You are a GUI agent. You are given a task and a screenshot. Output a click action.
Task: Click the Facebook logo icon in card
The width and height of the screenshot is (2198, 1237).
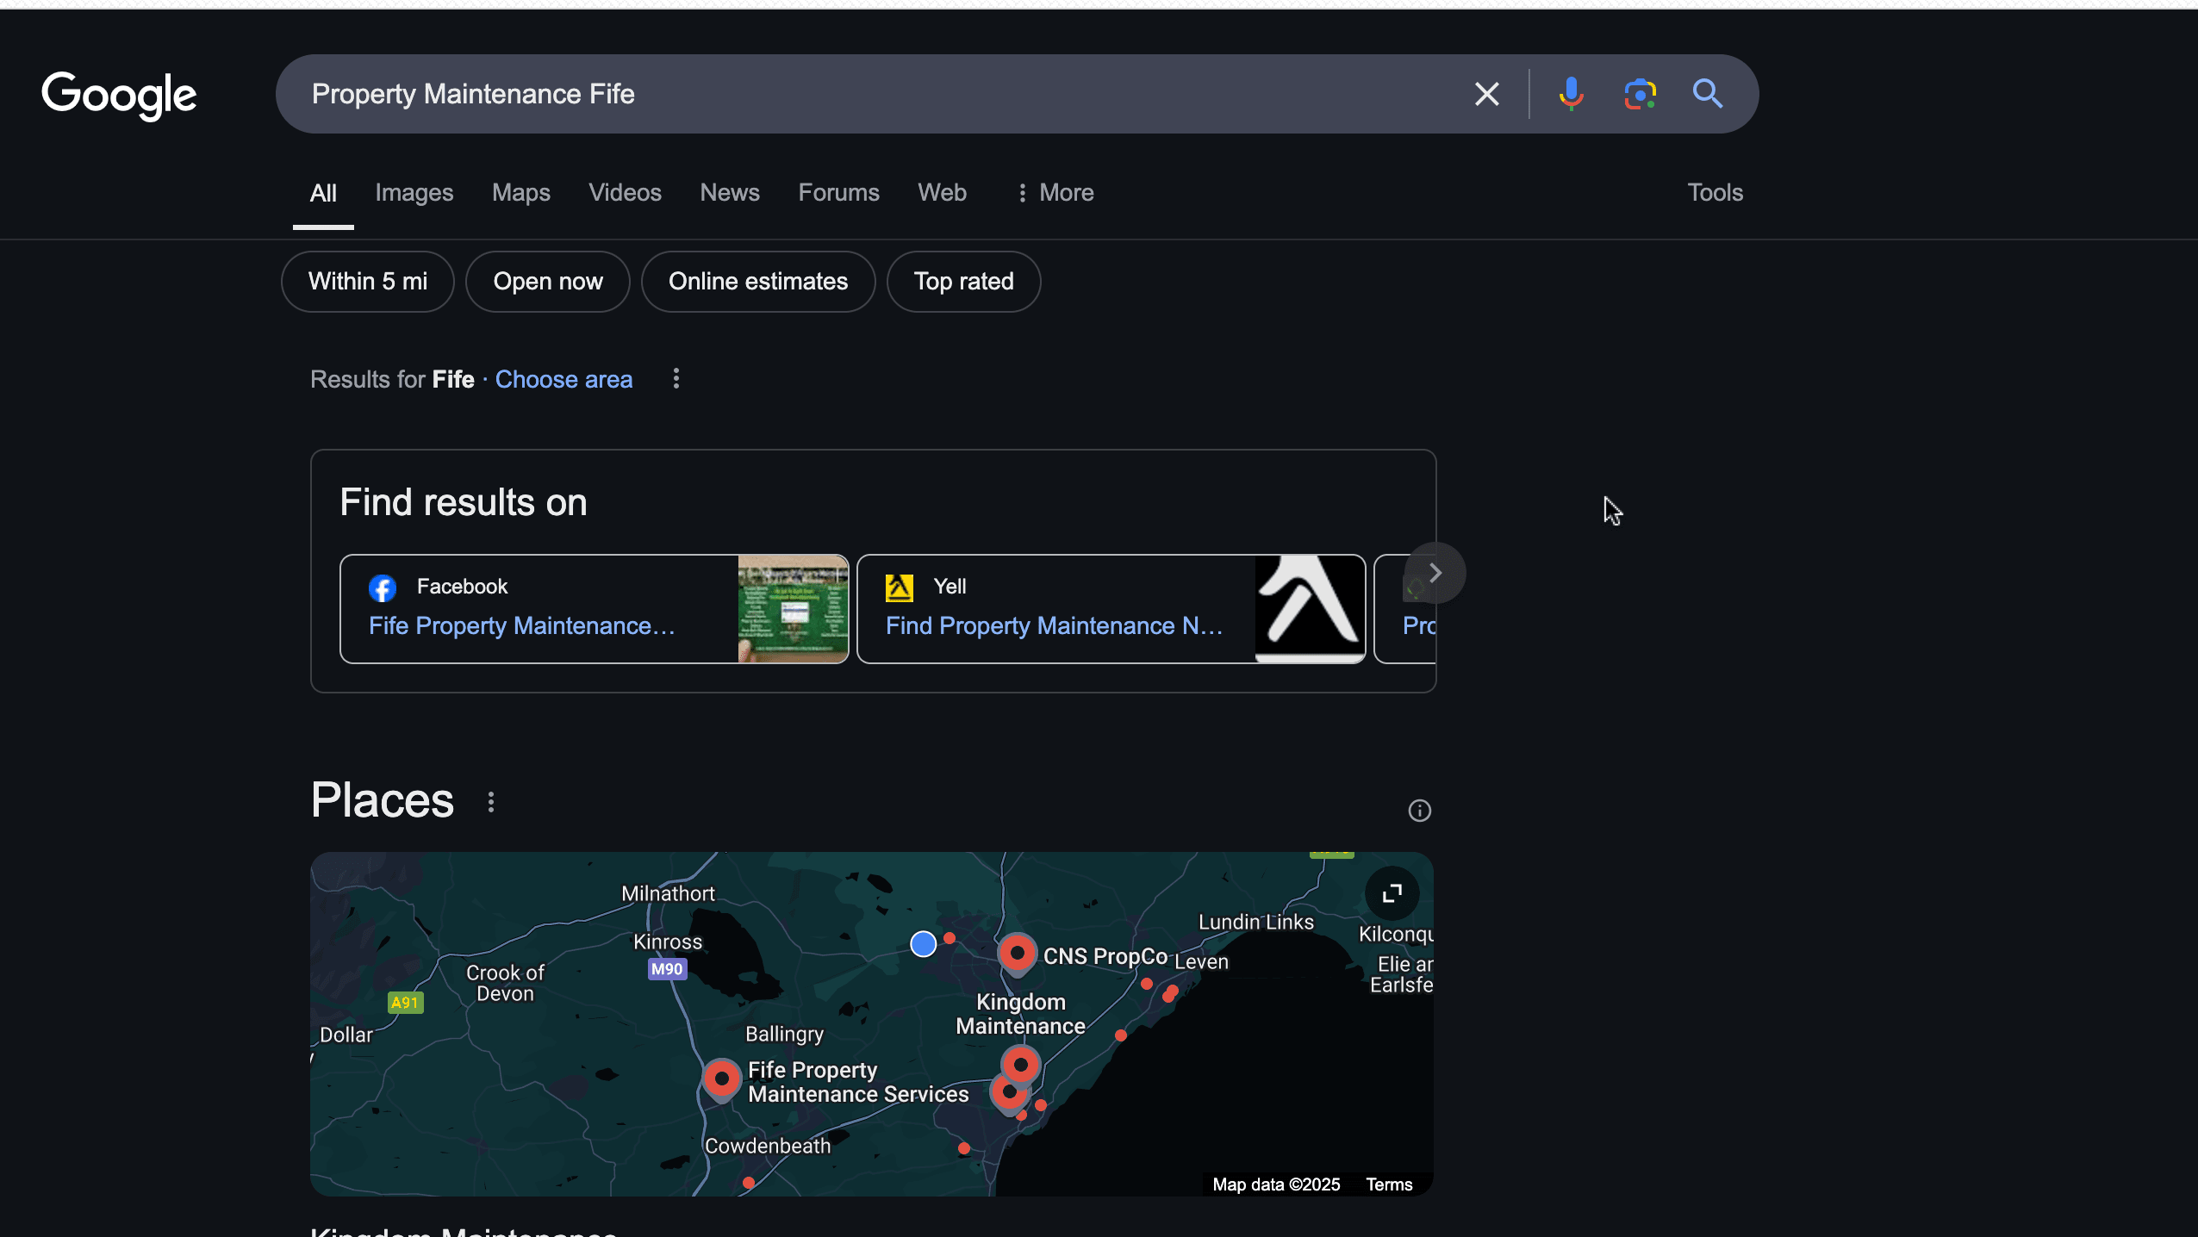click(383, 587)
